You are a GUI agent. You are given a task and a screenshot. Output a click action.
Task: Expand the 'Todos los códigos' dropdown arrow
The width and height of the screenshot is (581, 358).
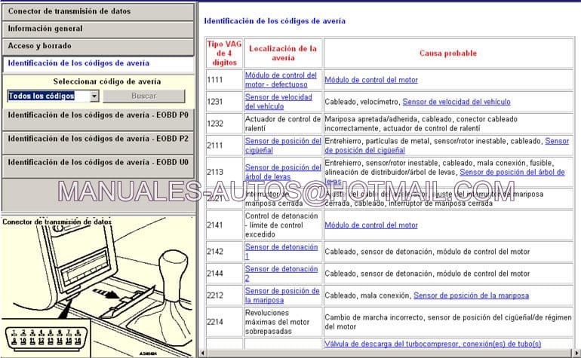94,96
